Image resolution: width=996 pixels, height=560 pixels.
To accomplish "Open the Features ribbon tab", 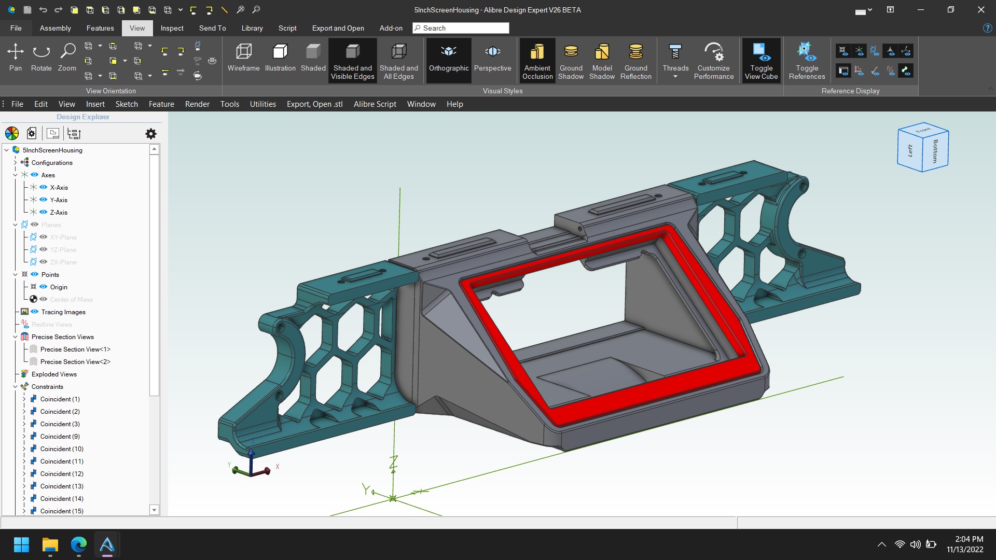I will click(x=100, y=28).
